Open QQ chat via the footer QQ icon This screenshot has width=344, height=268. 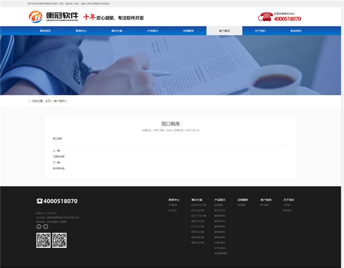tap(46, 226)
